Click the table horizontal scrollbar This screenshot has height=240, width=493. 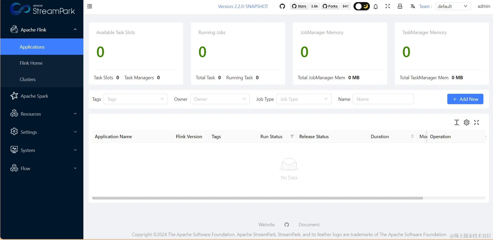[x=257, y=198]
